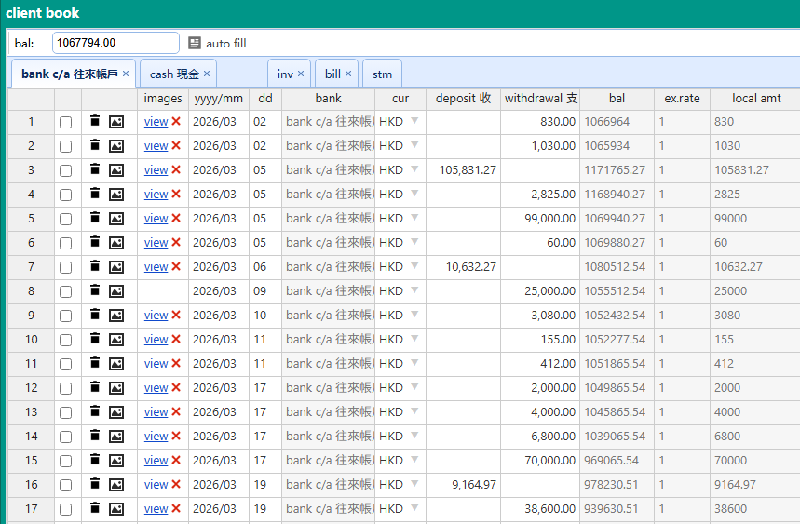Remove the image with red X in row 5
The height and width of the screenshot is (524, 800).
coord(176,218)
